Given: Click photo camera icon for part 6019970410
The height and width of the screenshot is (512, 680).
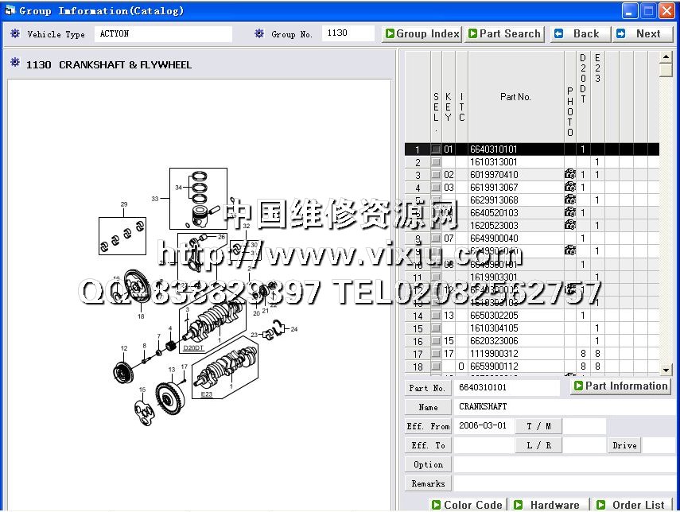Looking at the screenshot, I should click(569, 175).
